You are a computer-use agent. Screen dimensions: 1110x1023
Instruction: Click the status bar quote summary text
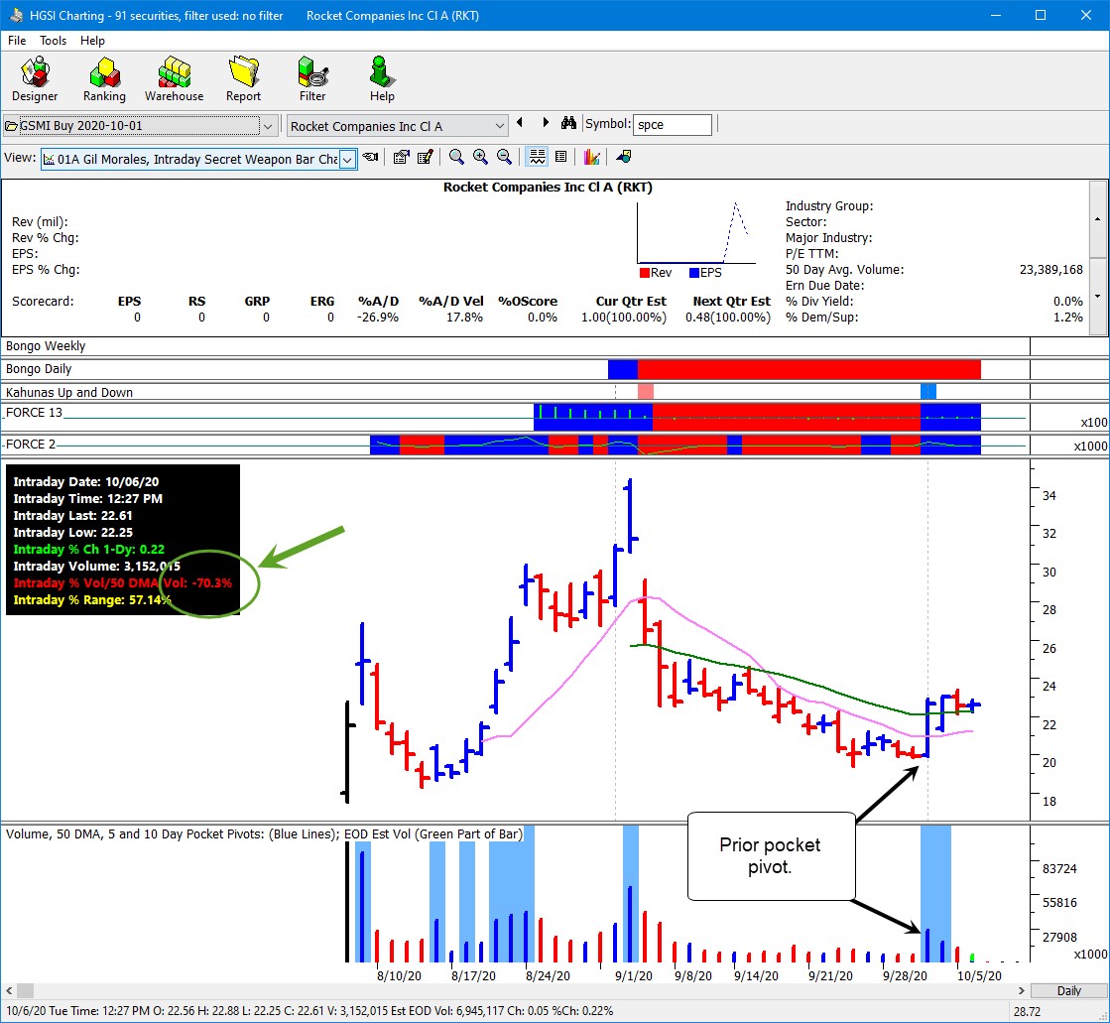coord(310,1011)
